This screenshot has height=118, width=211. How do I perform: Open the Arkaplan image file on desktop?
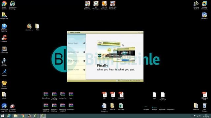[146, 108]
